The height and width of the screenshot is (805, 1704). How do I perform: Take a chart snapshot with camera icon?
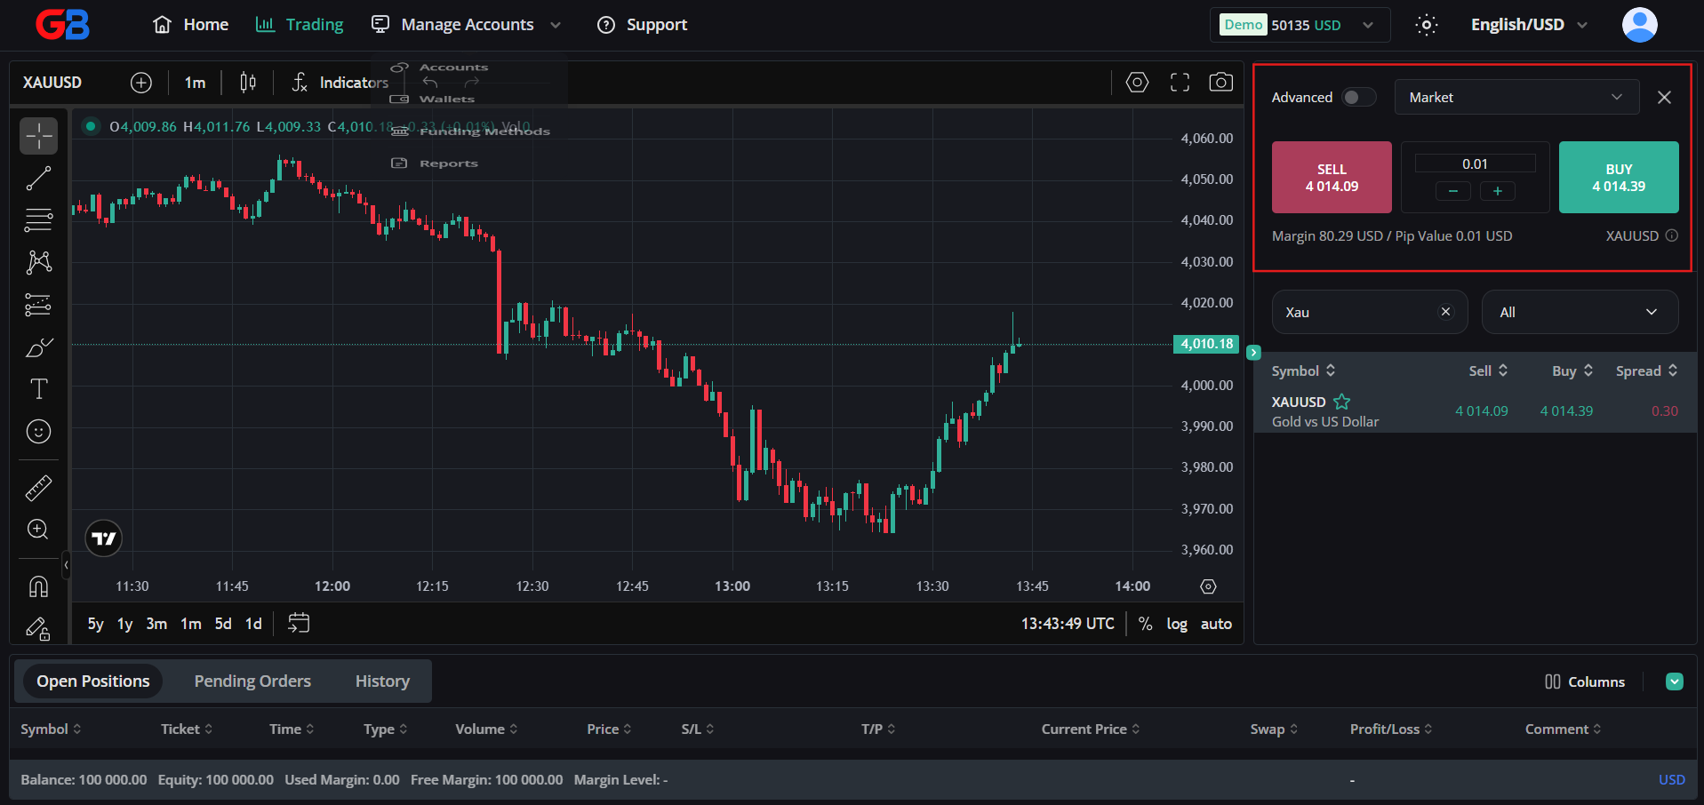click(x=1221, y=83)
